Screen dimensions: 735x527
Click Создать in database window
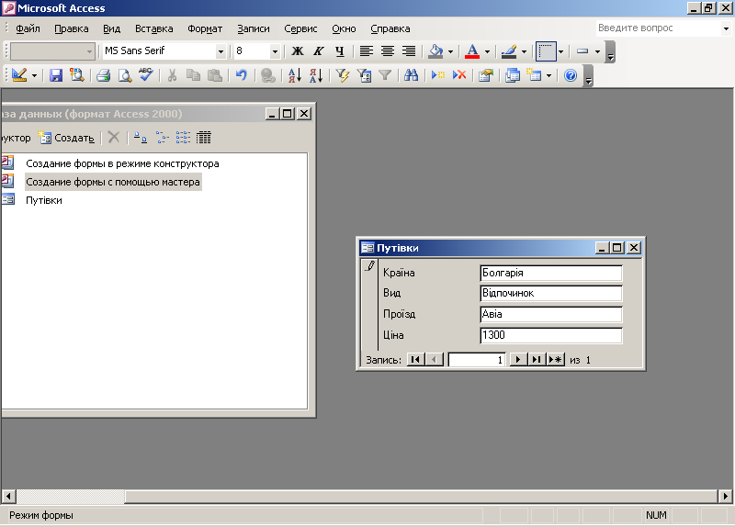[66, 138]
